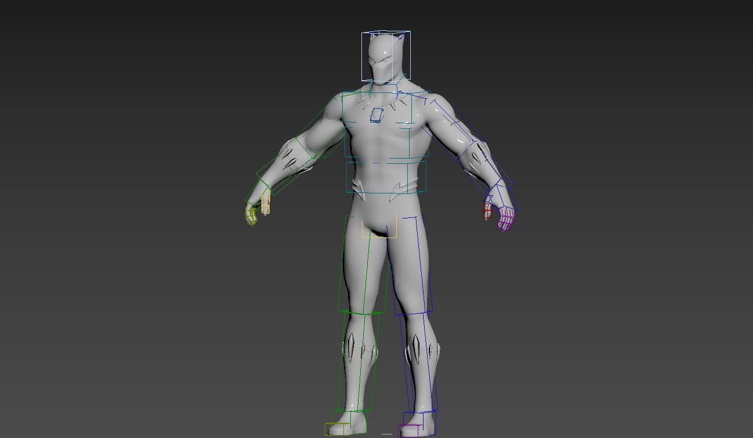Click the blue rectangular pendant on the chest
This screenshot has height=438, width=753.
[x=376, y=116]
